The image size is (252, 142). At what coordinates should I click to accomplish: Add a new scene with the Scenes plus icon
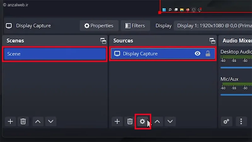click(x=10, y=122)
